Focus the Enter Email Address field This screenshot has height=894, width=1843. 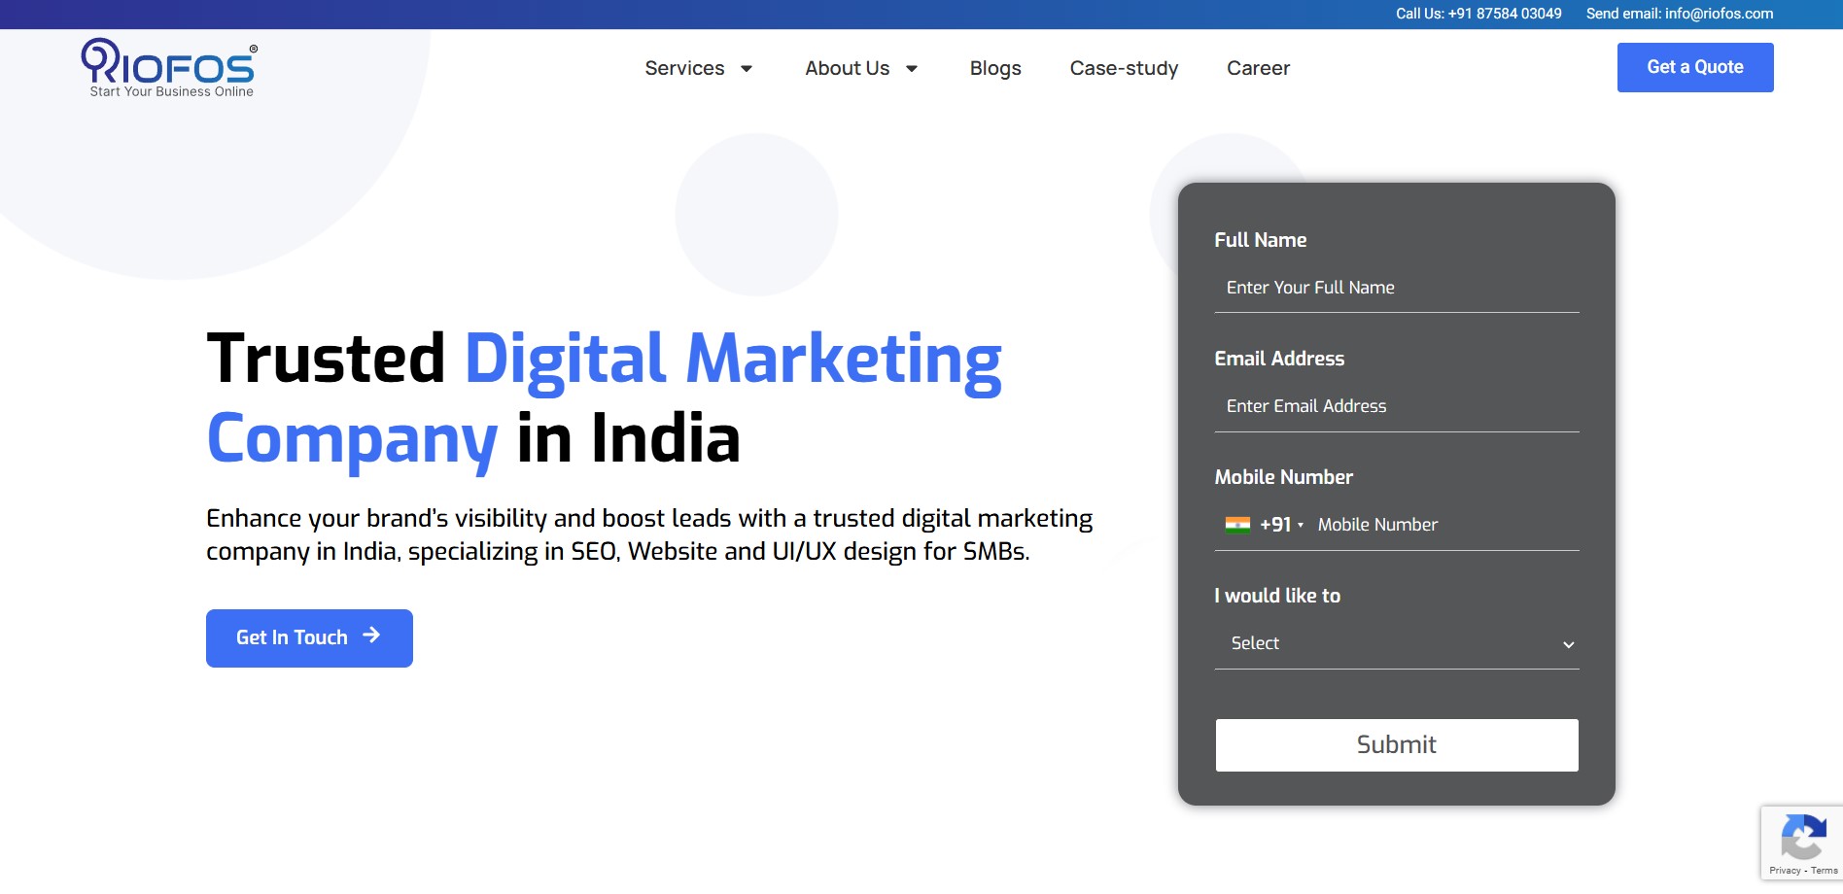pyautogui.click(x=1397, y=406)
